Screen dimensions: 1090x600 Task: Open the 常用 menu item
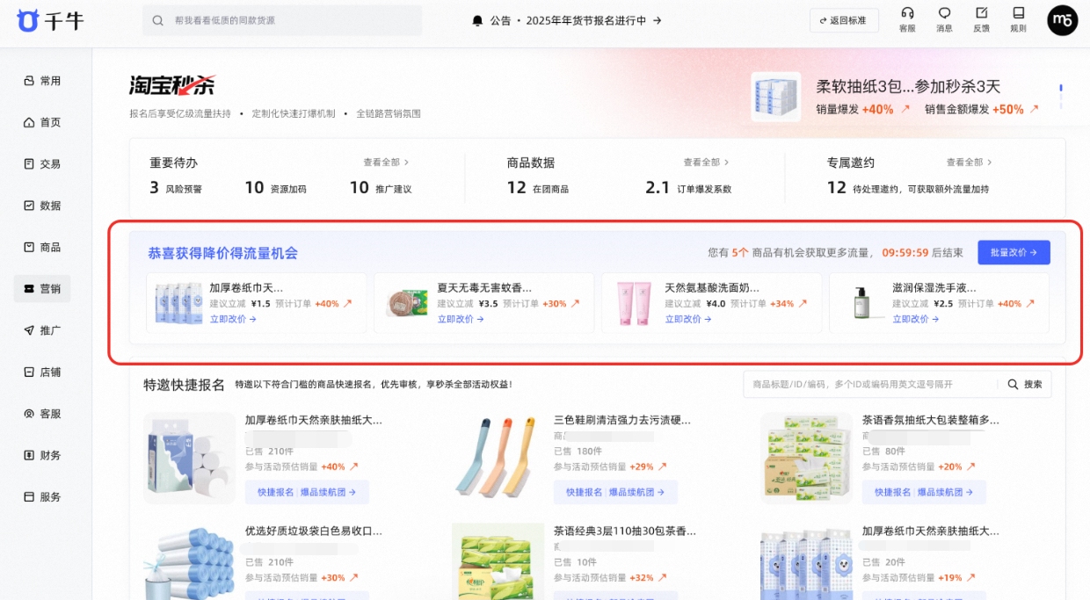click(x=42, y=81)
